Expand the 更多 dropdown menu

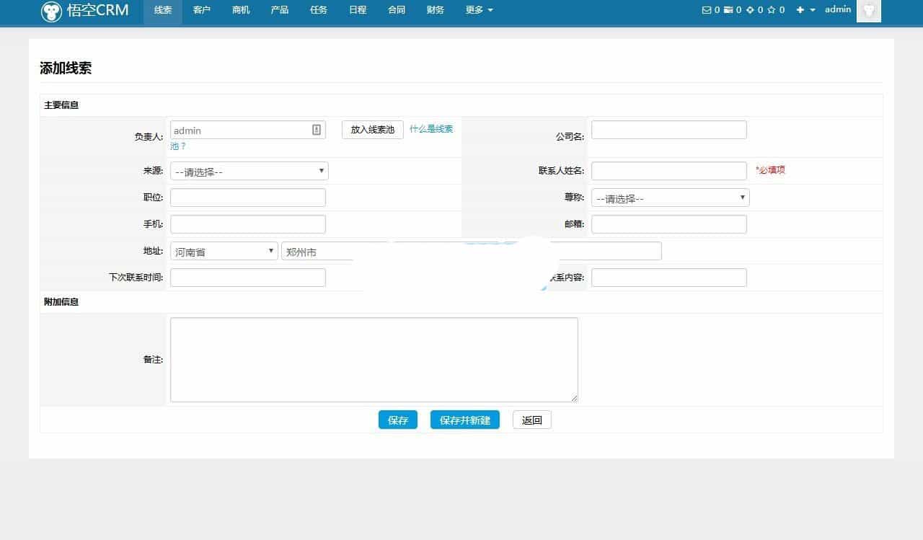tap(480, 11)
